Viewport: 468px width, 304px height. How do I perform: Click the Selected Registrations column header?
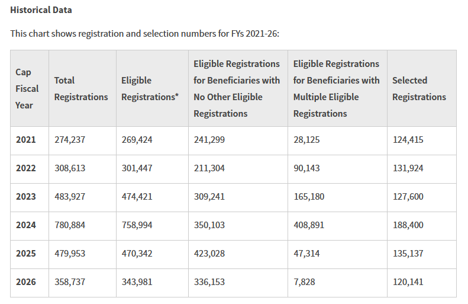pyautogui.click(x=419, y=88)
